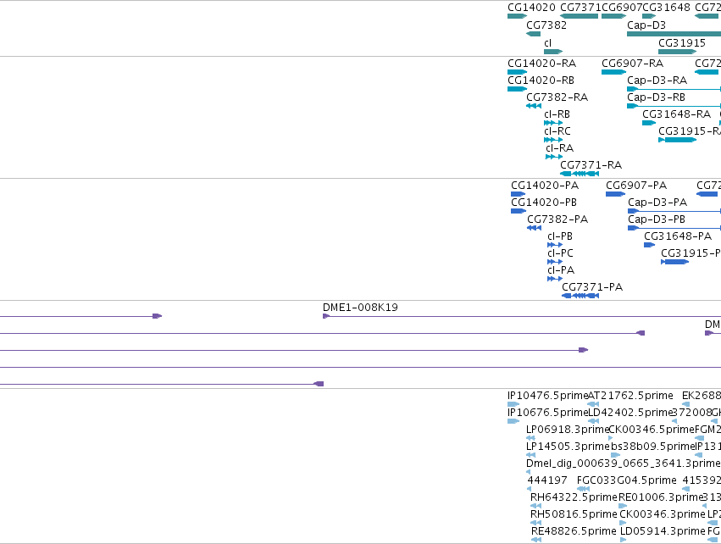Click EST IP10476.5prime
The width and height of the screenshot is (721, 544).
point(547,396)
